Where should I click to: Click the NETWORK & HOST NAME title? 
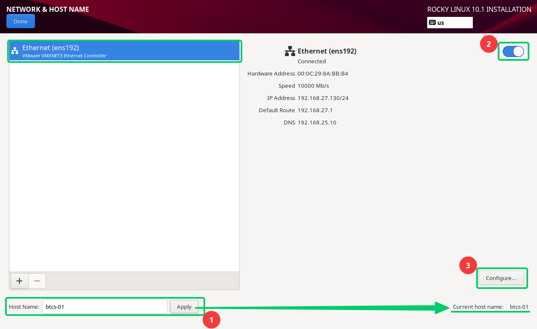pos(48,9)
